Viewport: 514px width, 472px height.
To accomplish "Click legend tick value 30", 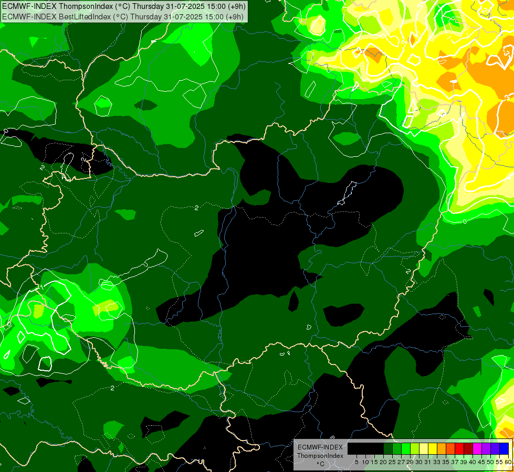I will (419, 462).
